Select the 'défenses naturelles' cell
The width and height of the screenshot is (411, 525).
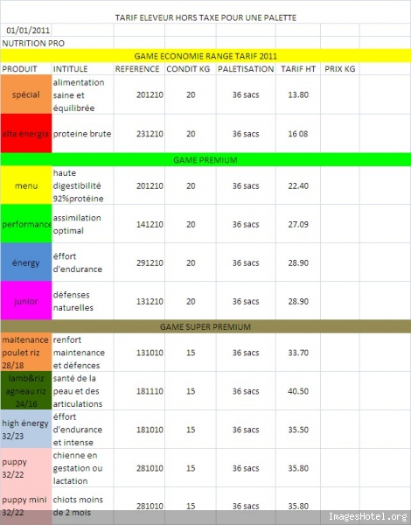[x=82, y=301]
